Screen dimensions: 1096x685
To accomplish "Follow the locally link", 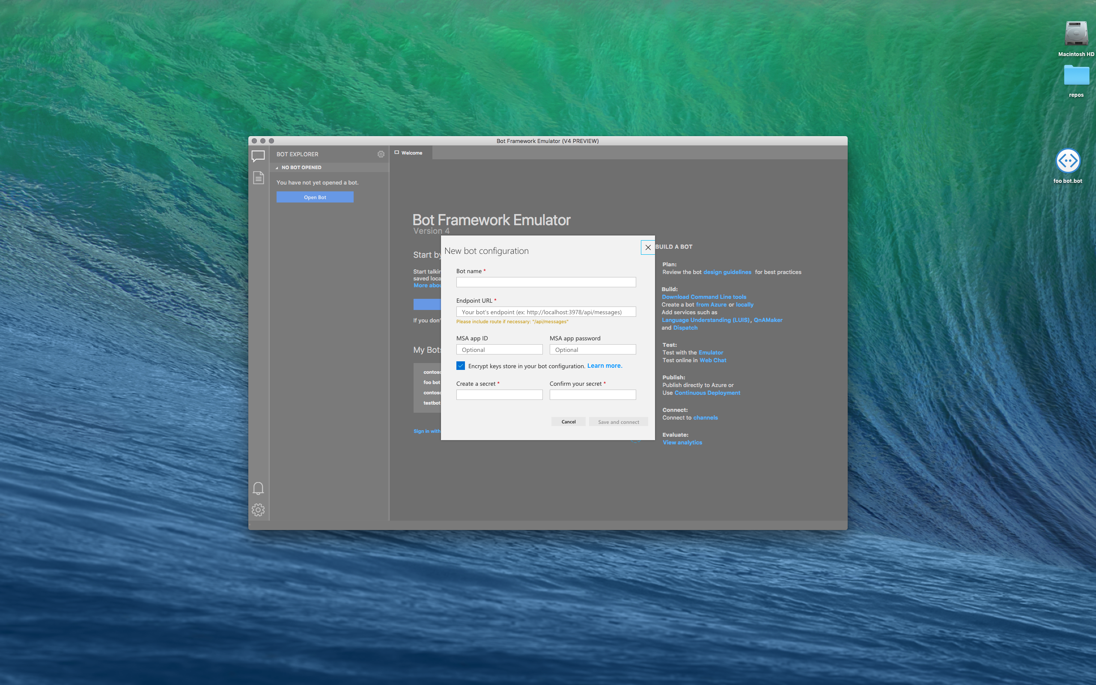I will click(x=745, y=304).
